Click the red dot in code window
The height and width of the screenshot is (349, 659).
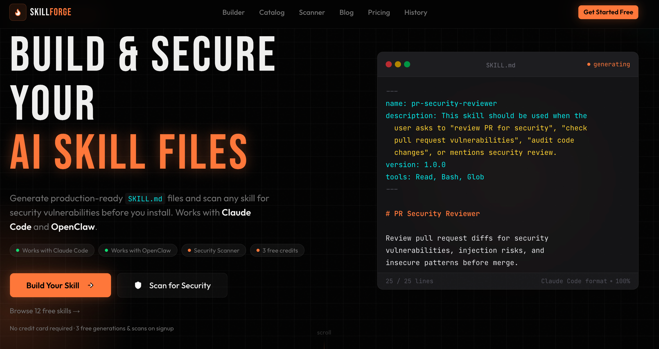pyautogui.click(x=388, y=65)
